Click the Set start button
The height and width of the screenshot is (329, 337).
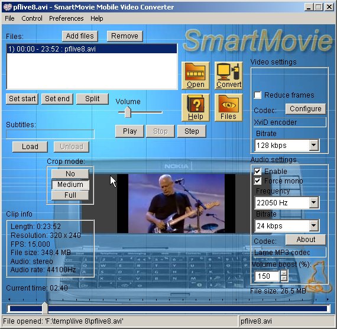click(22, 99)
